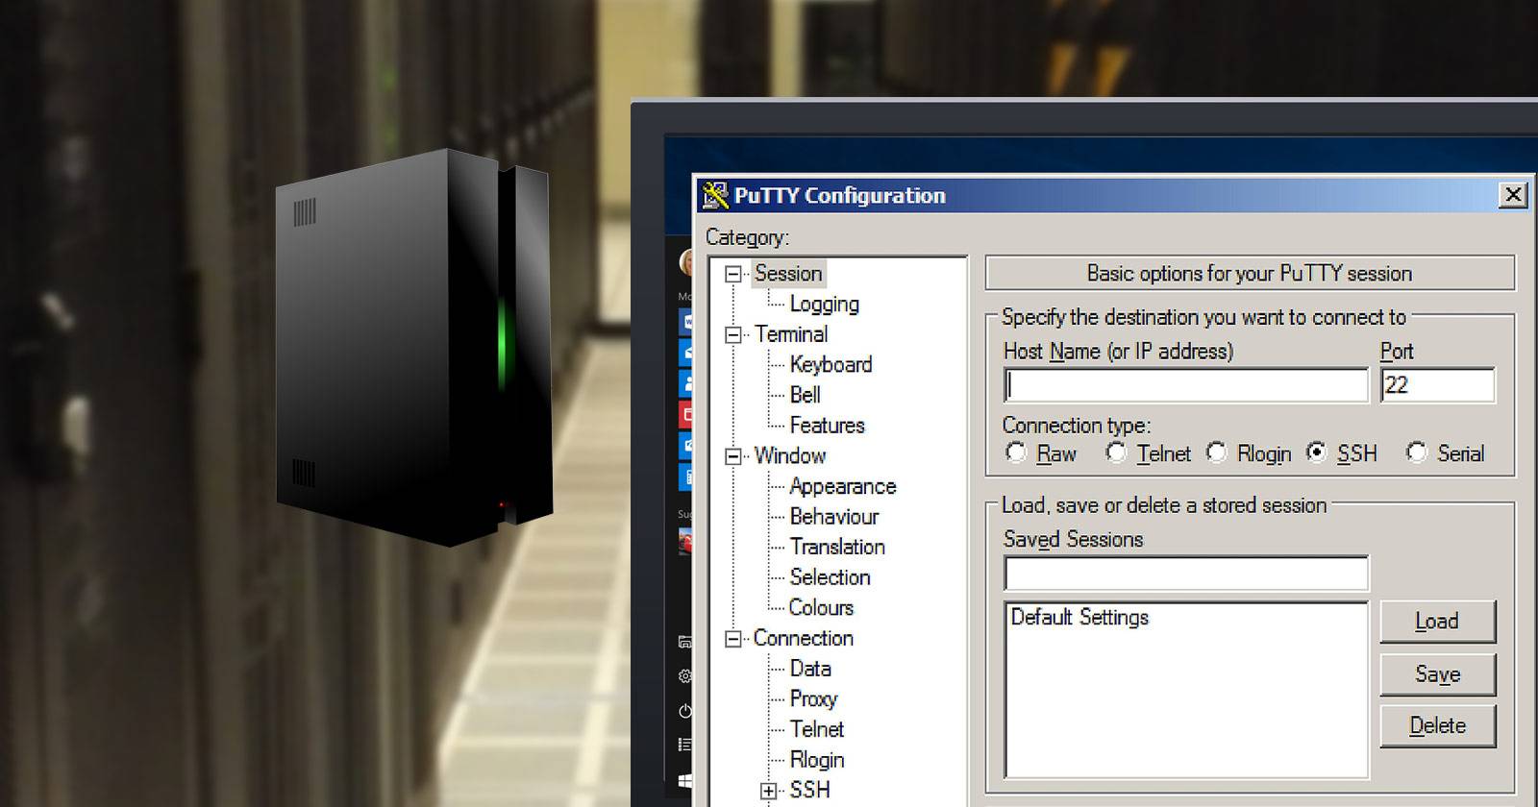The width and height of the screenshot is (1538, 807).
Task: Collapse the Connection tree node
Action: pyautogui.click(x=732, y=639)
